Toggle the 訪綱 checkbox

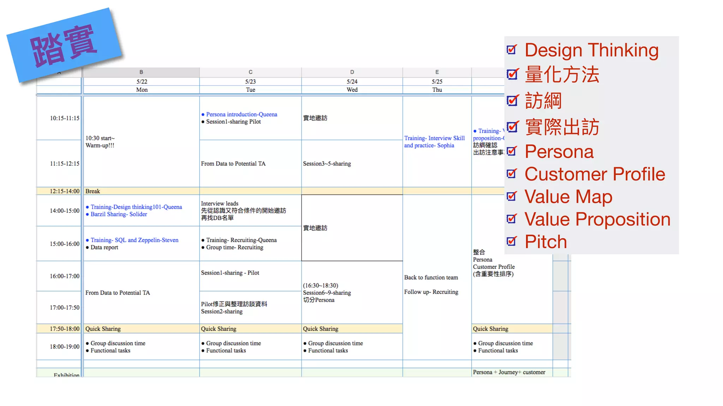coord(512,101)
